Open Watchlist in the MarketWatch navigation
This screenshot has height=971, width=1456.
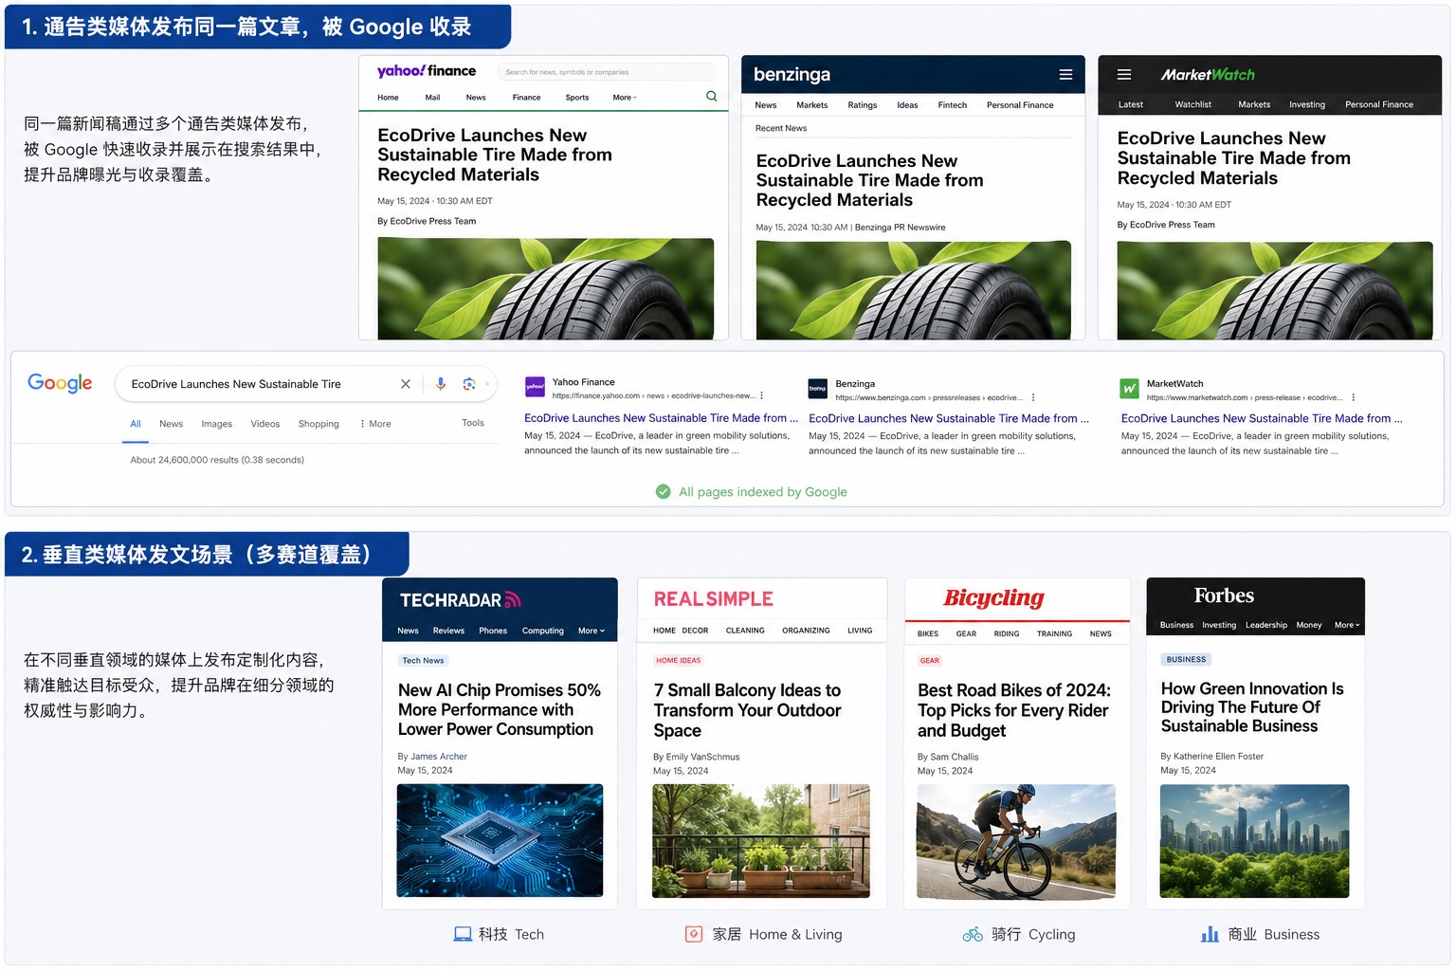pyautogui.click(x=1193, y=104)
